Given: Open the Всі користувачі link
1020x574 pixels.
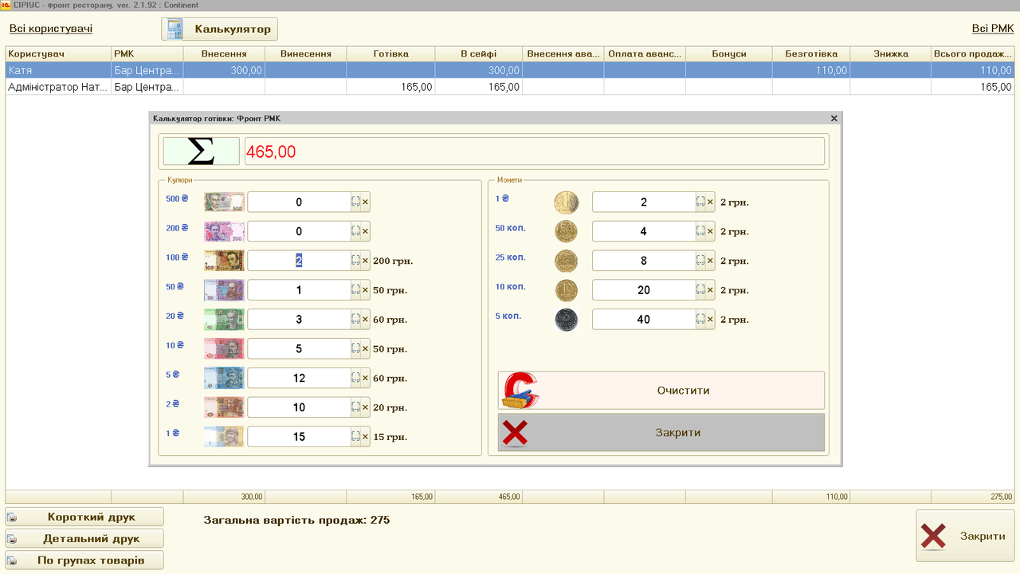Looking at the screenshot, I should click(x=51, y=29).
